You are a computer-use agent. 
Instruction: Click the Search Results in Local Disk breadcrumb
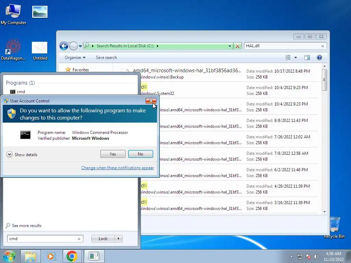(125, 46)
